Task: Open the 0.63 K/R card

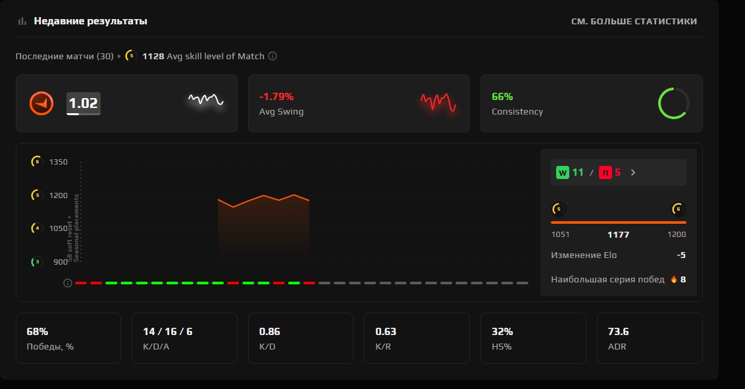Action: 417,338
